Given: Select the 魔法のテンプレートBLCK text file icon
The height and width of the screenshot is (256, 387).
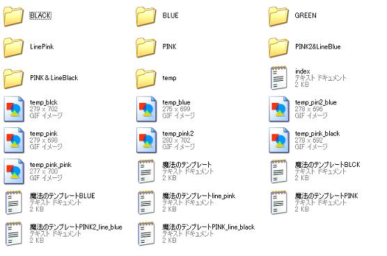Looking at the screenshot, I should pyautogui.click(x=278, y=171).
